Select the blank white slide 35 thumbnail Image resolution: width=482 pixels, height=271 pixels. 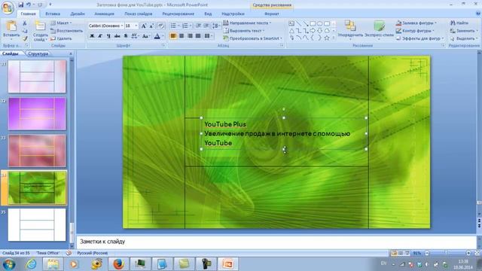click(37, 224)
